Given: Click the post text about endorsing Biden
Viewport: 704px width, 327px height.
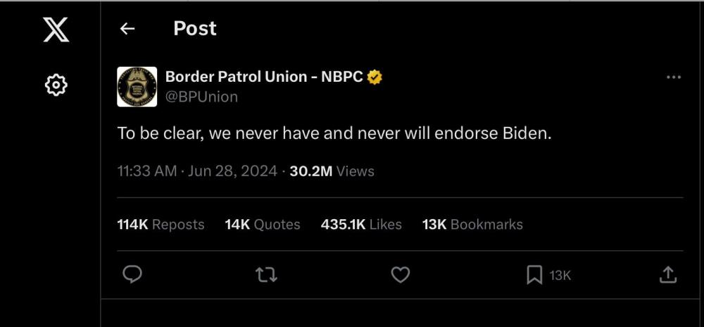Looking at the screenshot, I should [x=334, y=133].
